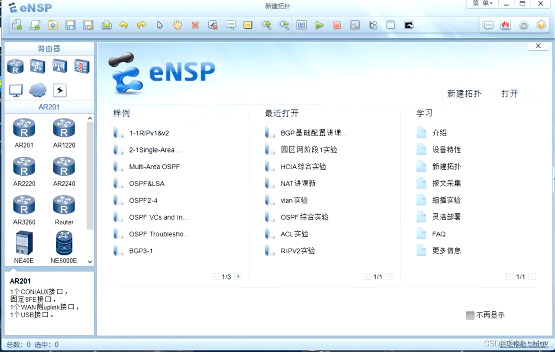Click the 新建拓扑 button

click(x=464, y=94)
